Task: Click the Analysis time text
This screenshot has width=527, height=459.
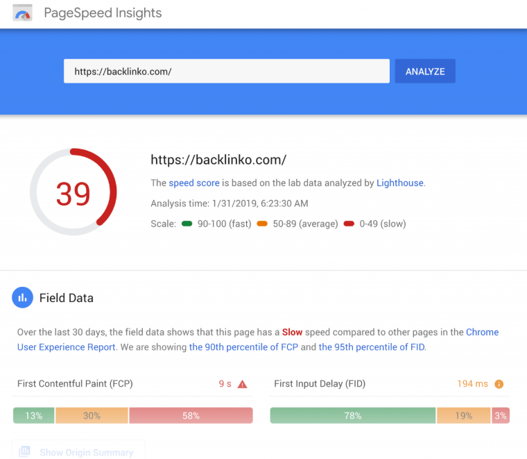Action: 230,203
